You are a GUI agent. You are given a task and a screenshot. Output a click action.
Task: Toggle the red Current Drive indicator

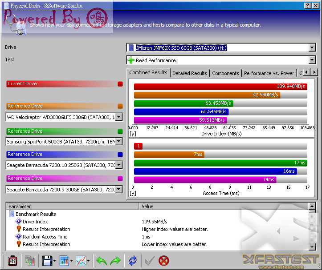tap(120, 84)
